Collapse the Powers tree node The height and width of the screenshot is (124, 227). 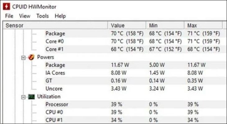pyautogui.click(x=23, y=57)
